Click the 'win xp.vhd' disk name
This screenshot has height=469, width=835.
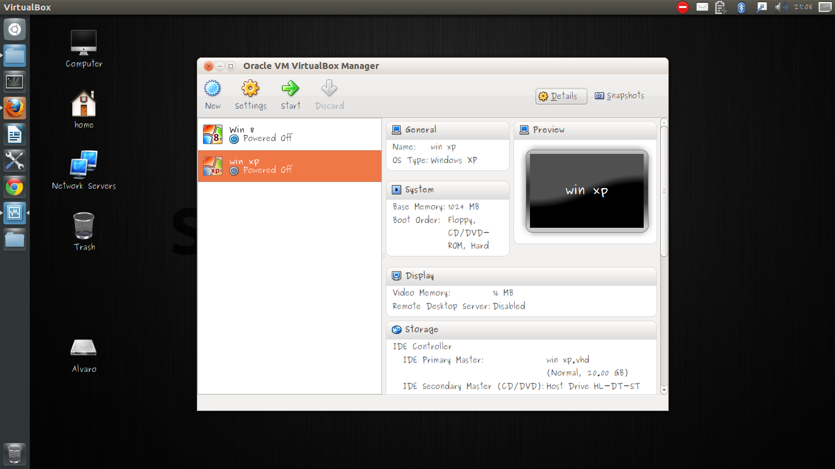point(568,360)
